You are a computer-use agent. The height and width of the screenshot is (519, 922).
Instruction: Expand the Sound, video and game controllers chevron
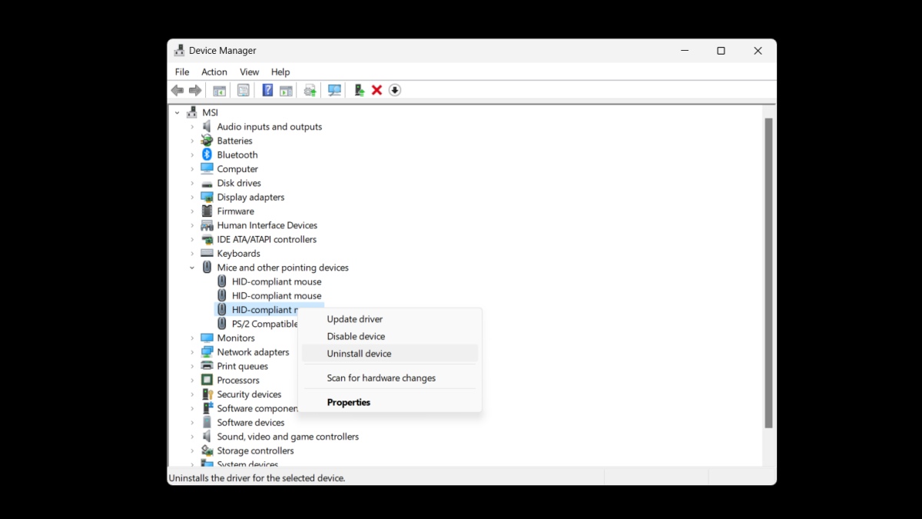click(x=192, y=437)
